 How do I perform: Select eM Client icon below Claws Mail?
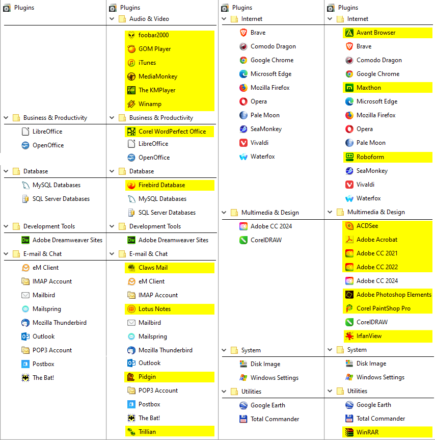(x=131, y=281)
